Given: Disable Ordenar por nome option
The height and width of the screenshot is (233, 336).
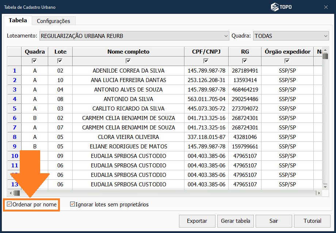Looking at the screenshot, I should [x=10, y=205].
